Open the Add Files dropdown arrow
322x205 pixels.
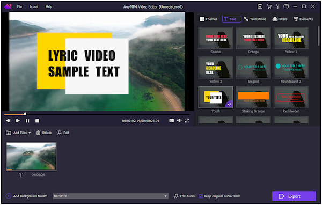coord(30,133)
